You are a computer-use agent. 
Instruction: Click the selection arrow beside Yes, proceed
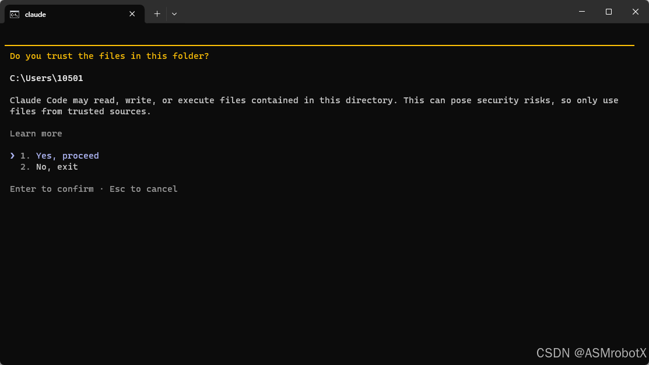(x=12, y=156)
